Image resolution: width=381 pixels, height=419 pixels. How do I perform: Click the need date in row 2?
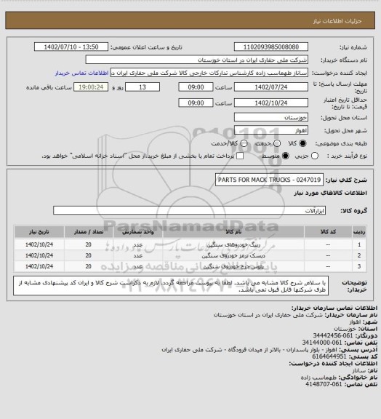pyautogui.click(x=39, y=256)
